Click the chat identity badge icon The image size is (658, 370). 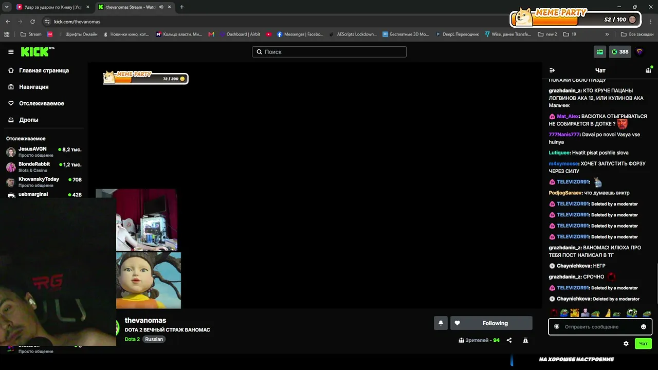(x=557, y=327)
